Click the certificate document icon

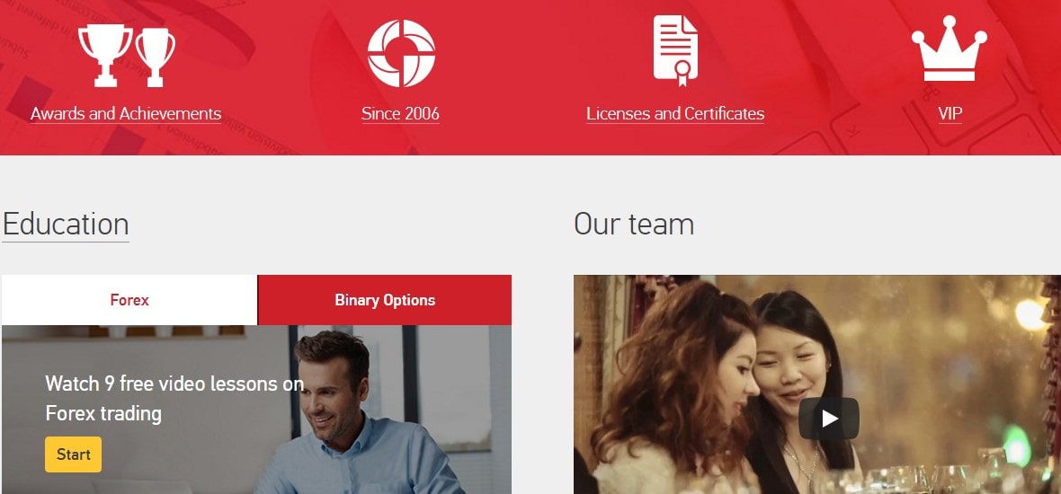675,50
